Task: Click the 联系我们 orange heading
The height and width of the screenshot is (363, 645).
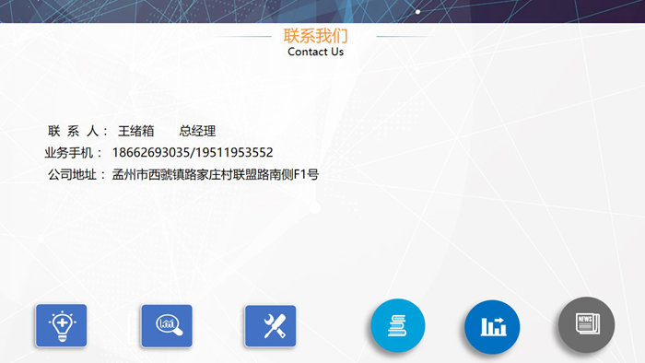Action: (315, 36)
